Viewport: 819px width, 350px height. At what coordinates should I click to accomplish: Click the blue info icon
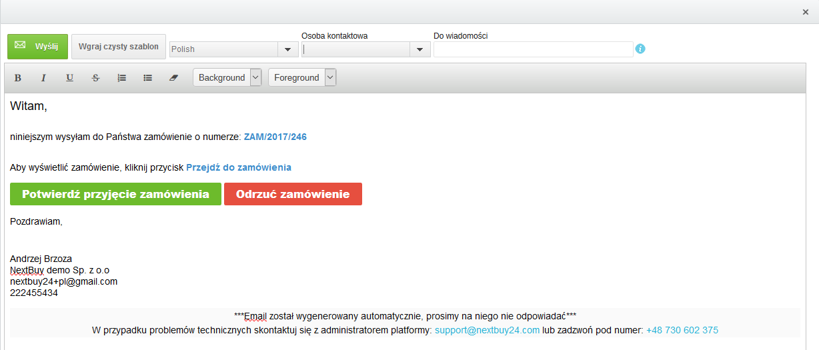(640, 49)
